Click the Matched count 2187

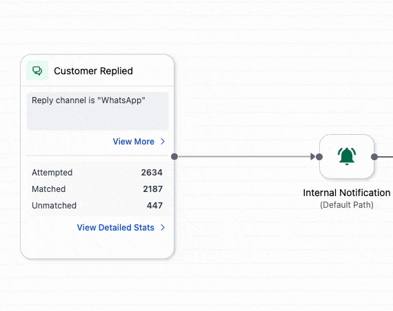[x=152, y=189]
